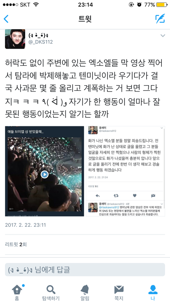Viewport: 170px width, 303px height.
Task: Open the 쪽지 messages tab
Action: (x=119, y=292)
